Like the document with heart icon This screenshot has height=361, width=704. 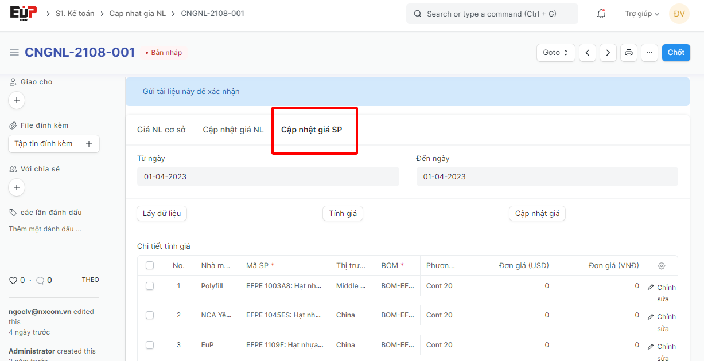click(x=13, y=280)
